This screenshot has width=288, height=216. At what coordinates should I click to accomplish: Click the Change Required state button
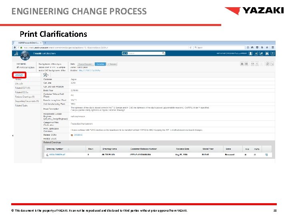click(x=86, y=64)
